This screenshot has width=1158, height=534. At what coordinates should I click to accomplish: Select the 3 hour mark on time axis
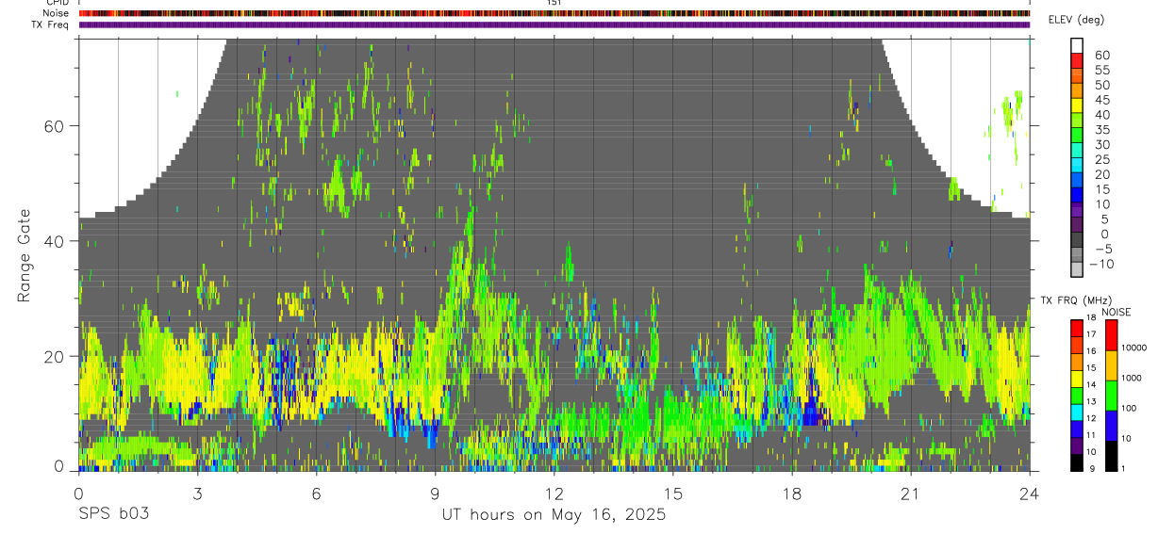point(197,494)
